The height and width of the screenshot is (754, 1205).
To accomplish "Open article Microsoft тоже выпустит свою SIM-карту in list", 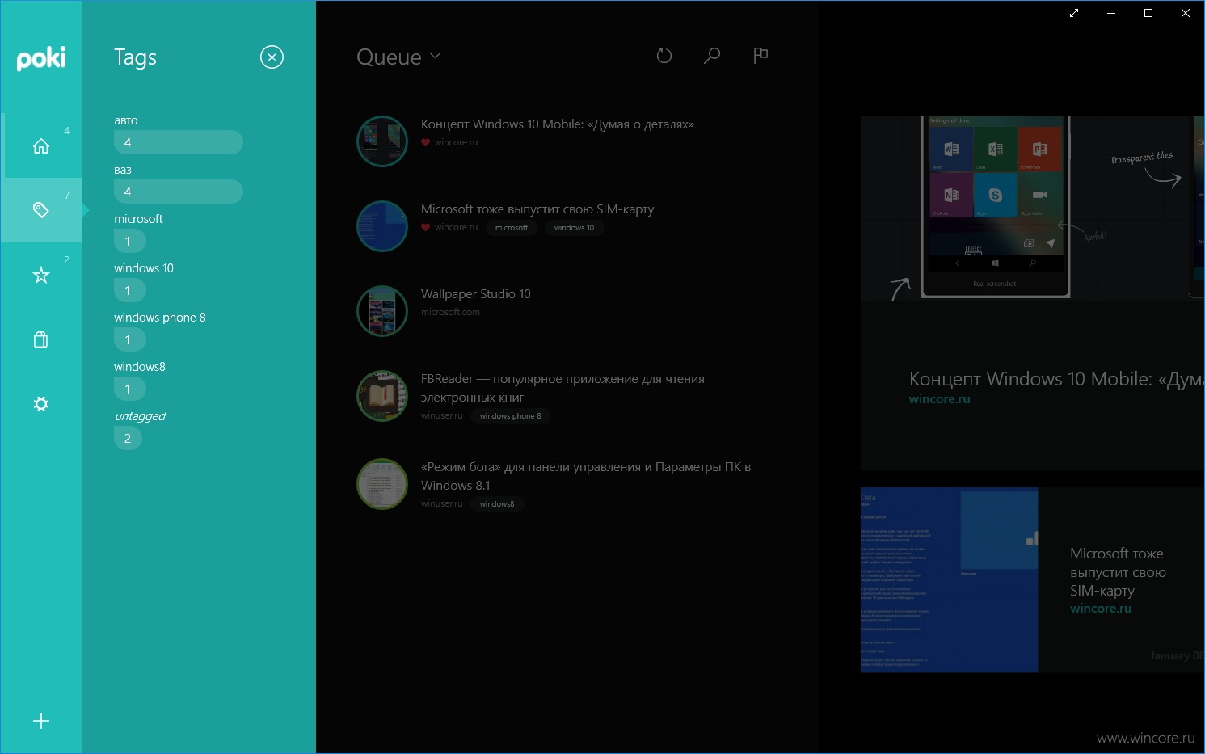I will (x=537, y=209).
